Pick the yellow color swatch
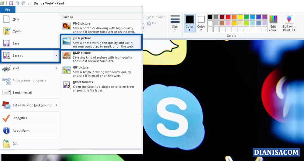The image size is (304, 161). (x=240, y=17)
